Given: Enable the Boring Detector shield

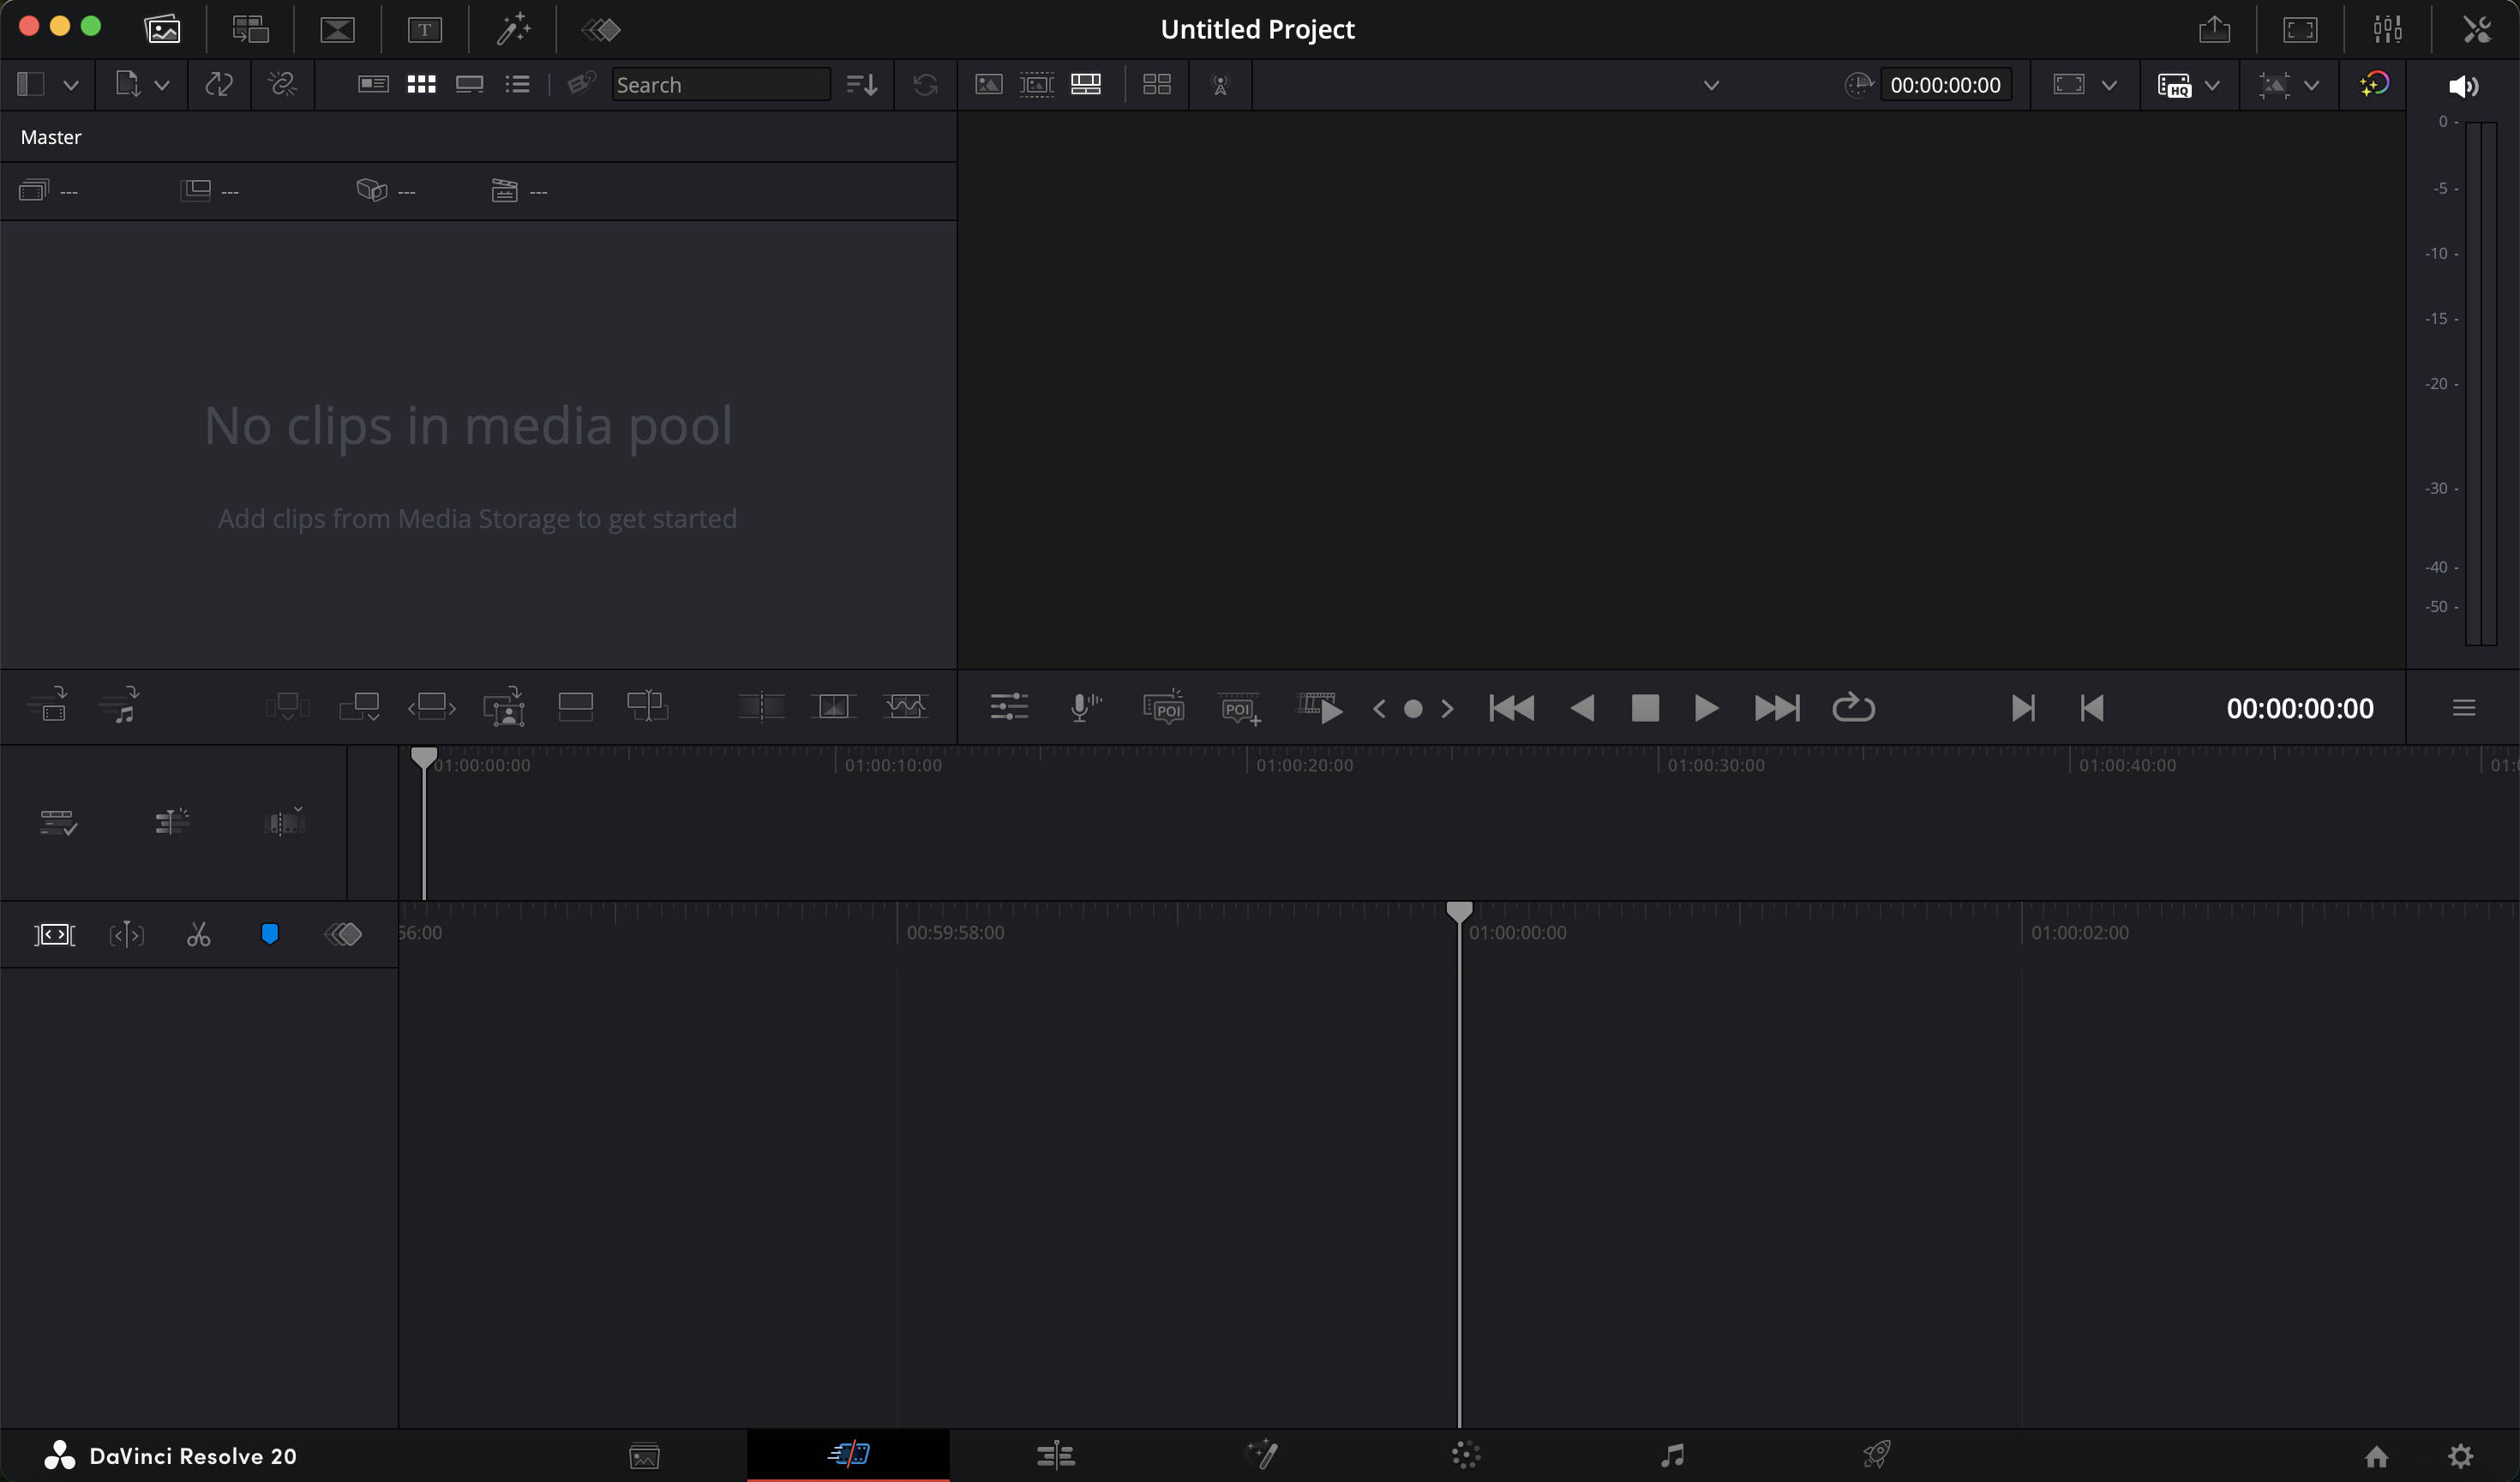Looking at the screenshot, I should (x=269, y=934).
